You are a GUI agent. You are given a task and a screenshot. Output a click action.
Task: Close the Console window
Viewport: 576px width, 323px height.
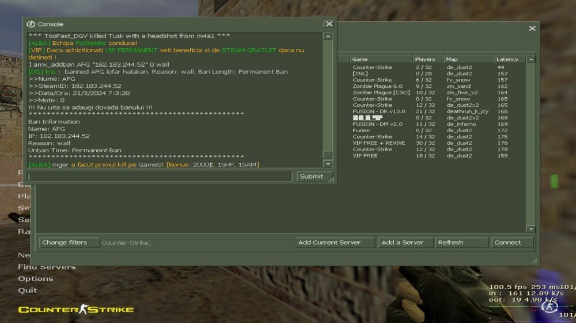[328, 24]
